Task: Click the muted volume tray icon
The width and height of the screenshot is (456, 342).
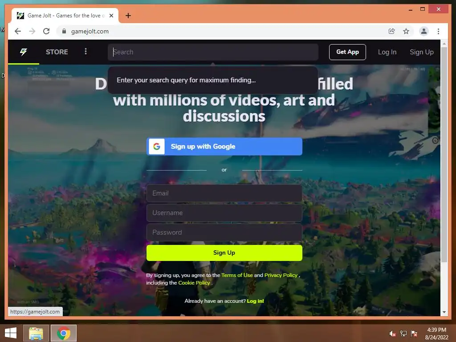Action: tap(392, 334)
